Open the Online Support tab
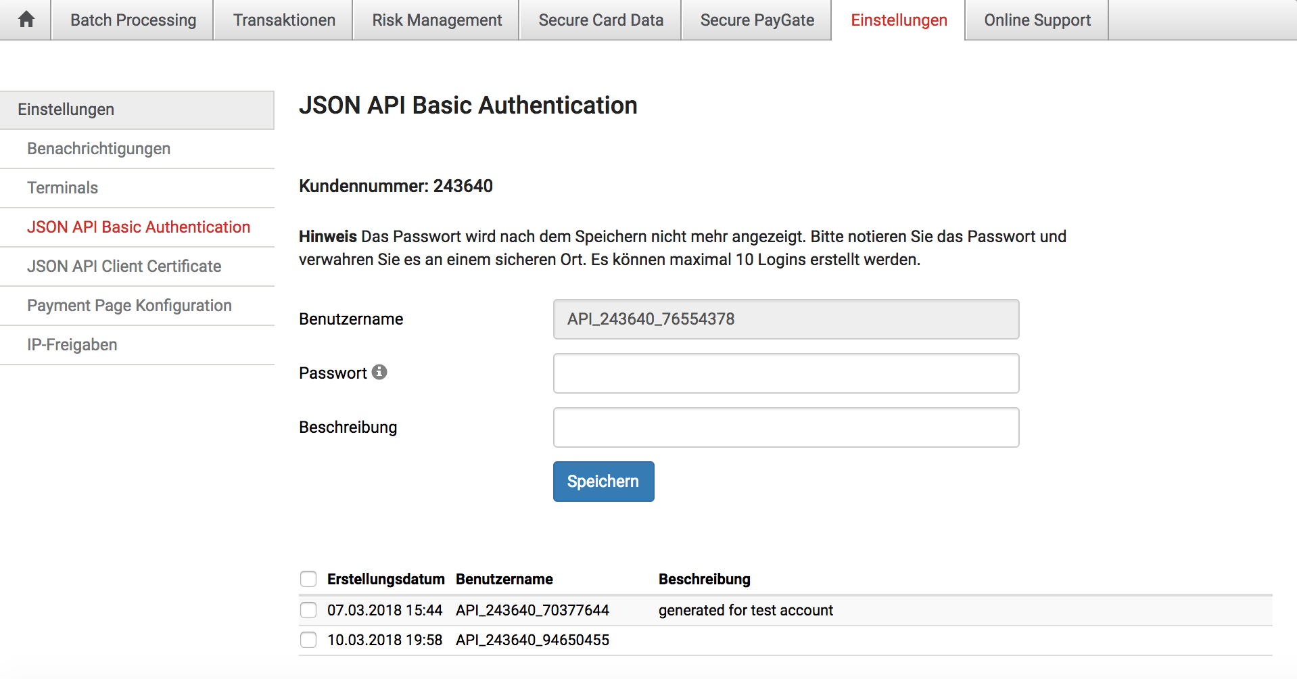 point(1037,20)
